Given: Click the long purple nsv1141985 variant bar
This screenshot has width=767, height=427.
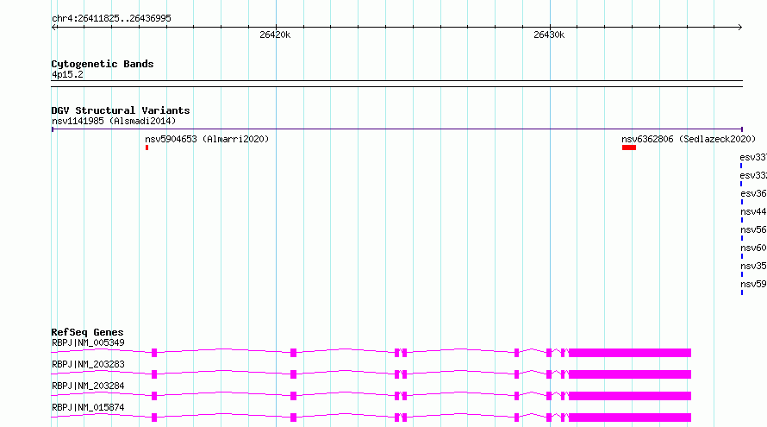Looking at the screenshot, I should click(x=396, y=129).
